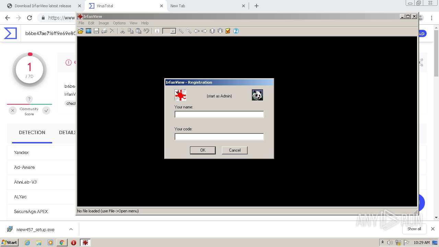This screenshot has width=439, height=247.
Task: Reload the page in Chrome
Action: (29, 18)
